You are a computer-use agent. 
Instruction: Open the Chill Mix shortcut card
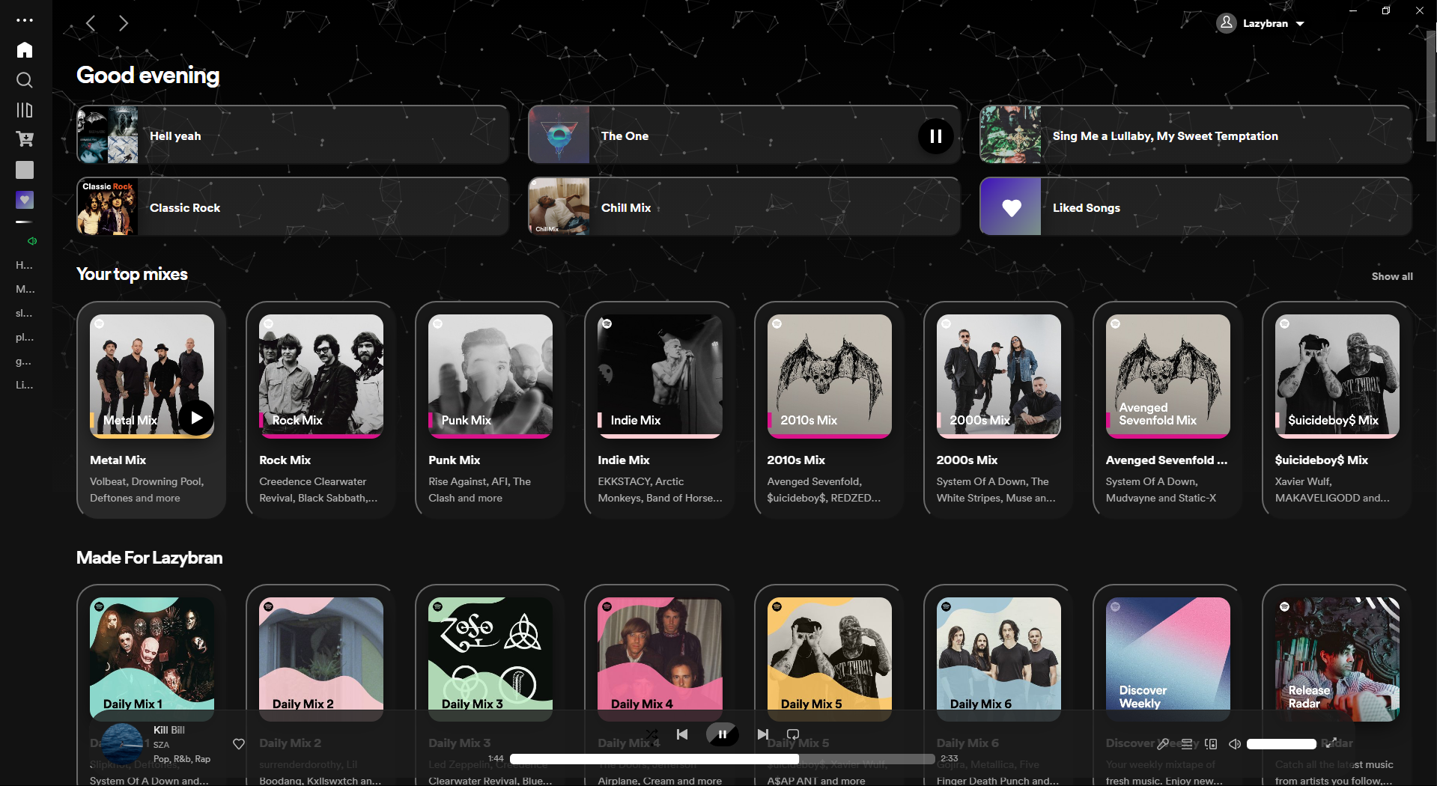coord(742,207)
